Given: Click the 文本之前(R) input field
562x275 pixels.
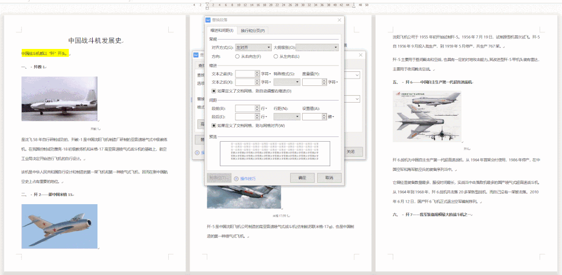Looking at the screenshot, I should [x=245, y=73].
